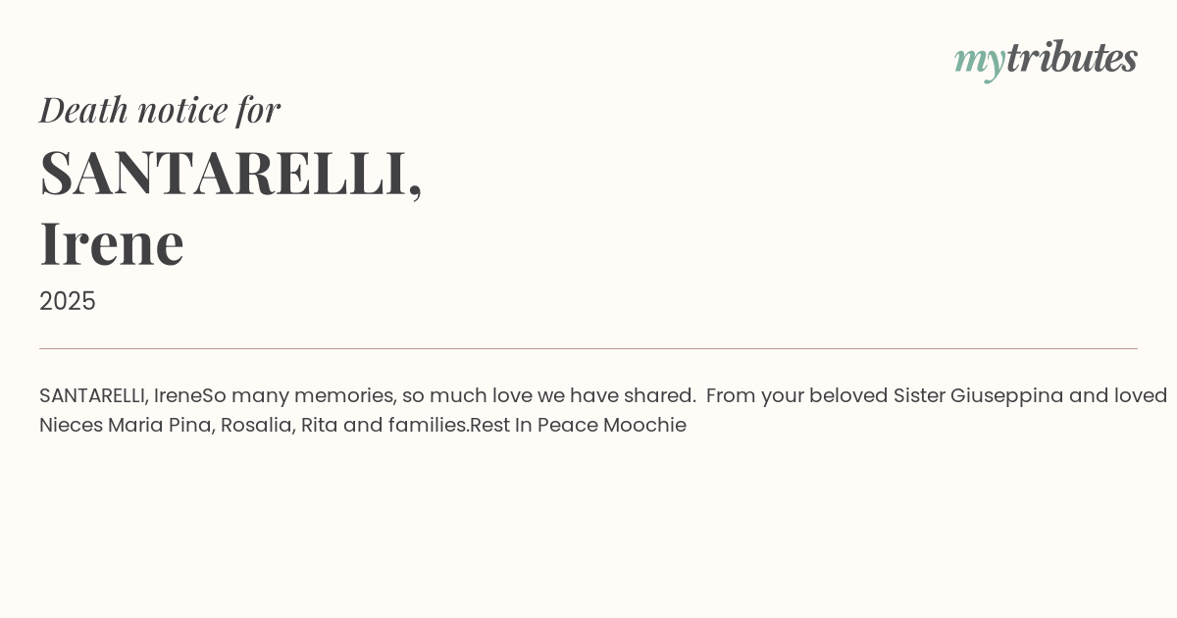The image size is (1177, 618).
Task: Click the "Death notice for" italic heading
Action: 160,110
